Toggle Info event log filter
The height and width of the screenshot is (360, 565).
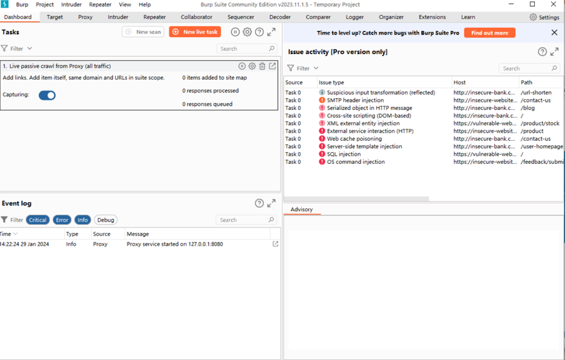tap(82, 220)
